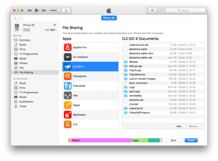Select the dbData folder icon
Viewport: 218px width, 161px height.
126,62
